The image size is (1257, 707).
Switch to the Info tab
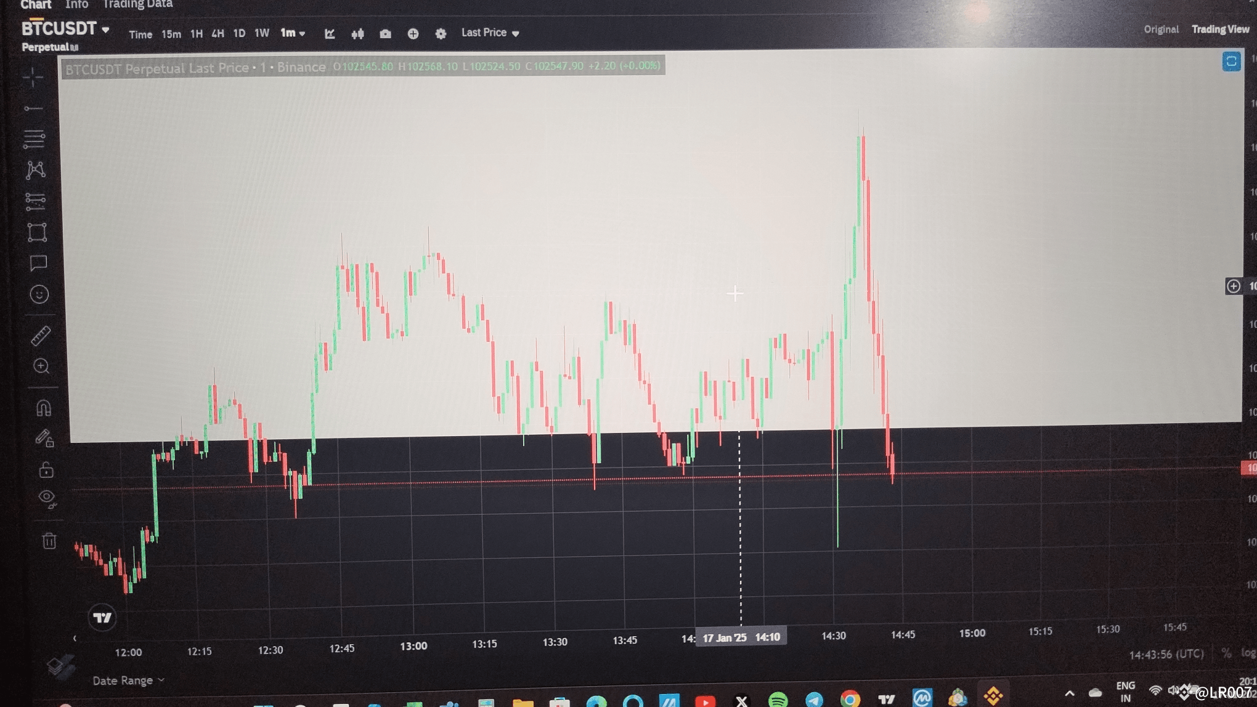(x=77, y=5)
